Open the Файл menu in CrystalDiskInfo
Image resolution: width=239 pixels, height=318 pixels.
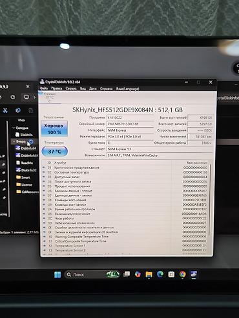44,88
